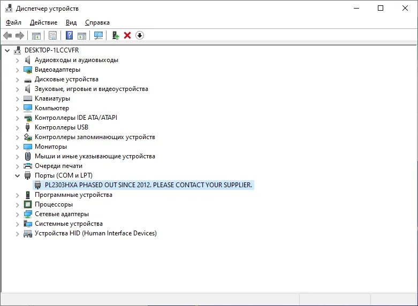Click the Forward arrow toolbar icon

coord(20,35)
